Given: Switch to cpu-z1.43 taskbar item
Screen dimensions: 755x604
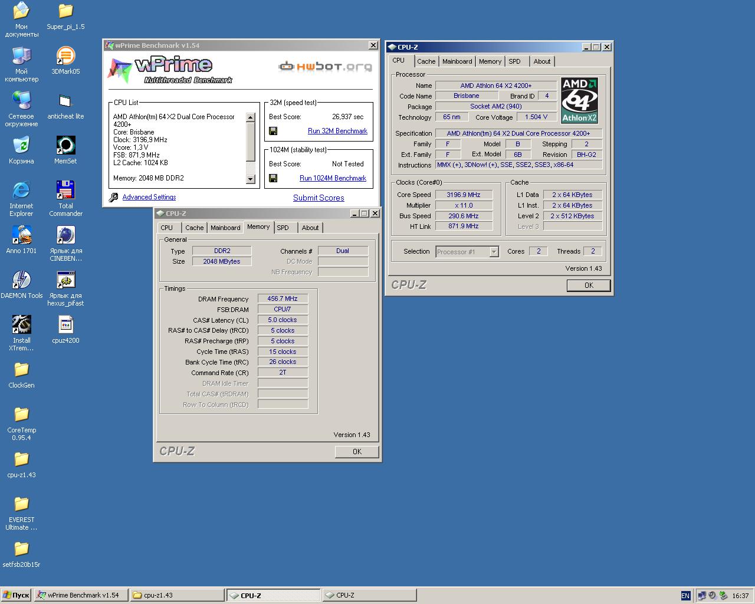Looking at the screenshot, I should pyautogui.click(x=178, y=596).
